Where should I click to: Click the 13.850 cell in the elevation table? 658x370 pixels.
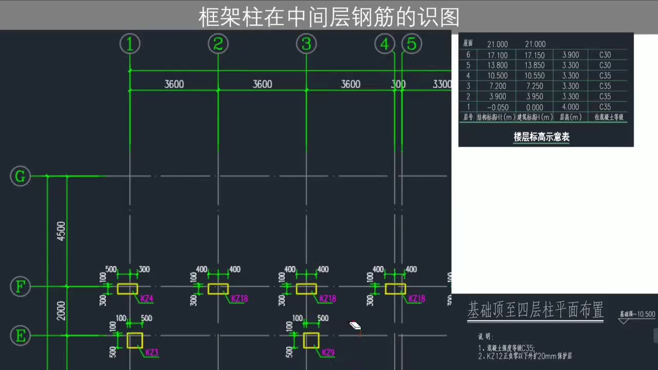[535, 65]
